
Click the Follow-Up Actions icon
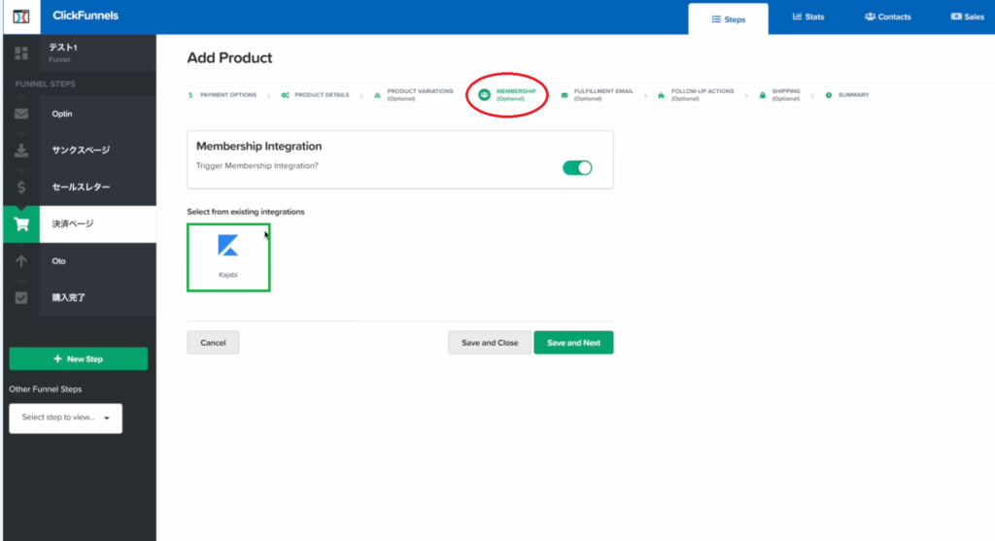[x=661, y=95]
